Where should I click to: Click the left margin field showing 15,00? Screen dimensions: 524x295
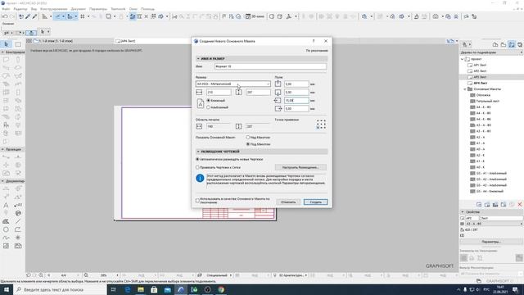coord(296,100)
